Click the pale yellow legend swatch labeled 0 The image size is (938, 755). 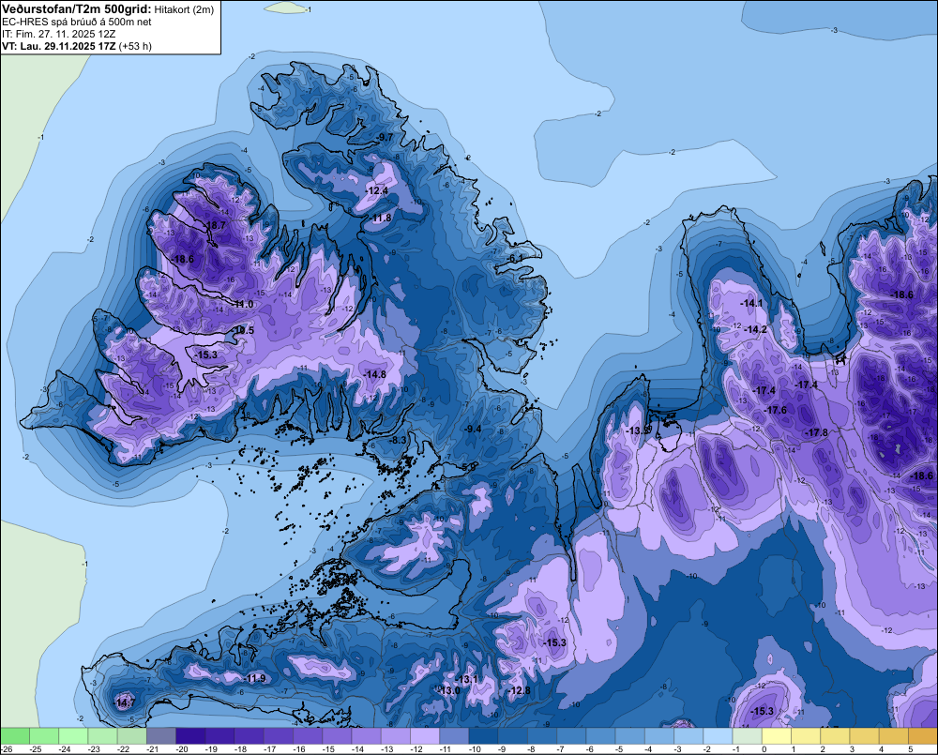coord(777,736)
